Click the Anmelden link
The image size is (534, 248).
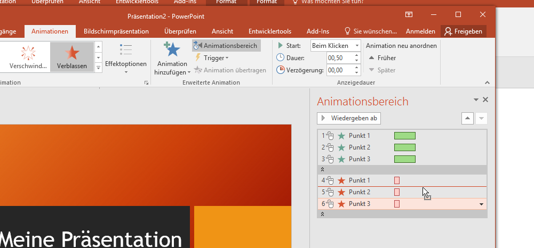(x=420, y=31)
